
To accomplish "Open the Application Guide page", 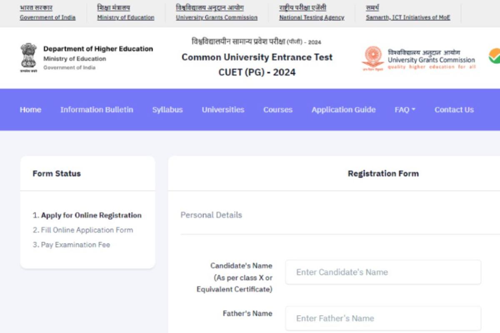I will pos(343,110).
